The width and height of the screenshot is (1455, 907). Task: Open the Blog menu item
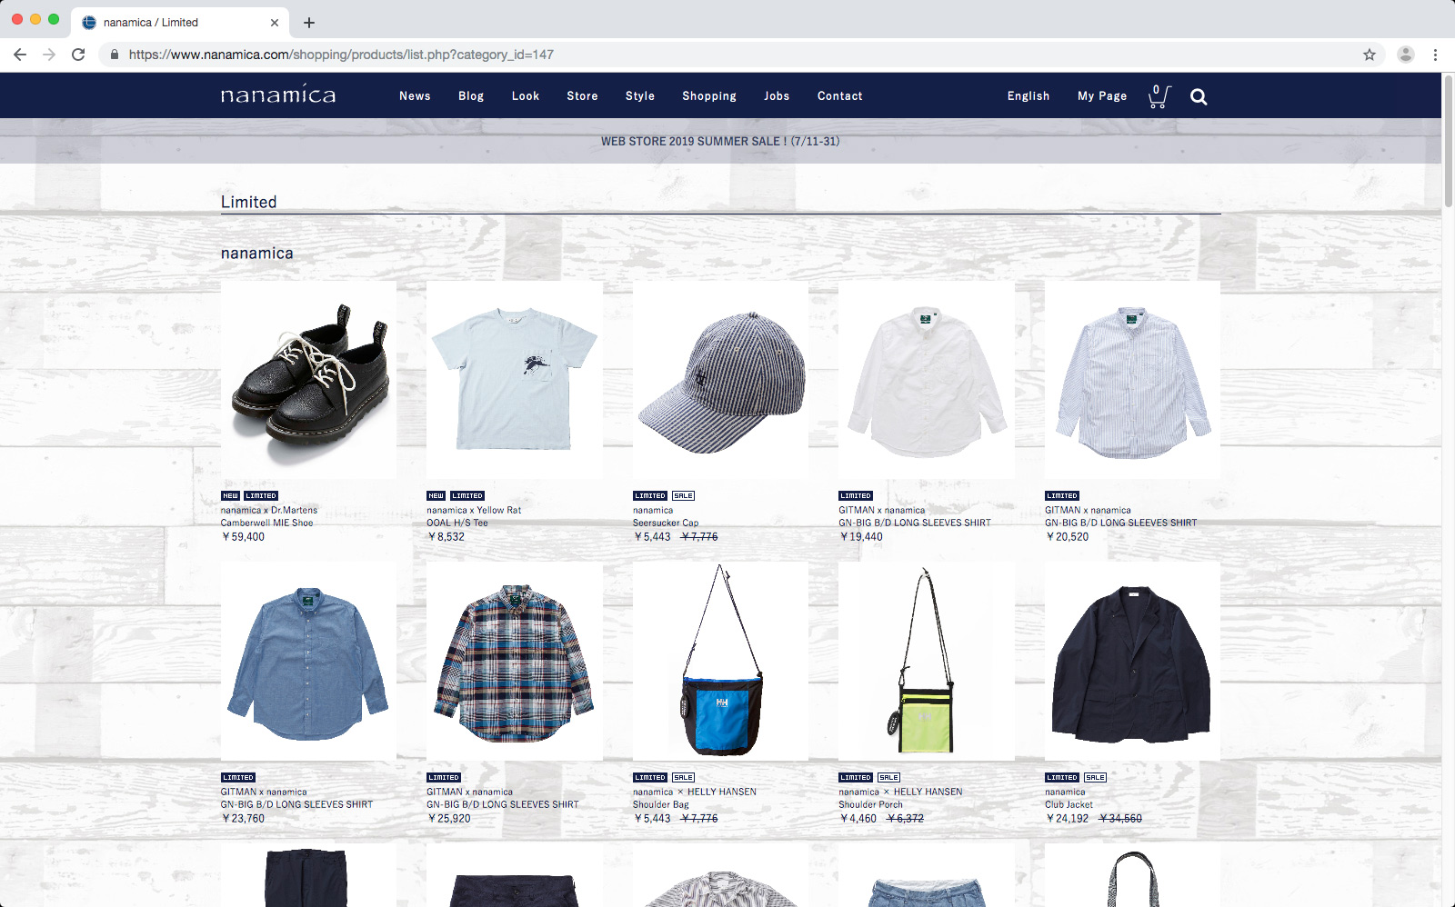(471, 96)
